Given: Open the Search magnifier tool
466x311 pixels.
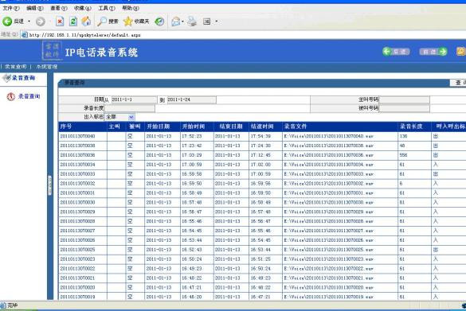Looking at the screenshot, I should pyautogui.click(x=102, y=21).
